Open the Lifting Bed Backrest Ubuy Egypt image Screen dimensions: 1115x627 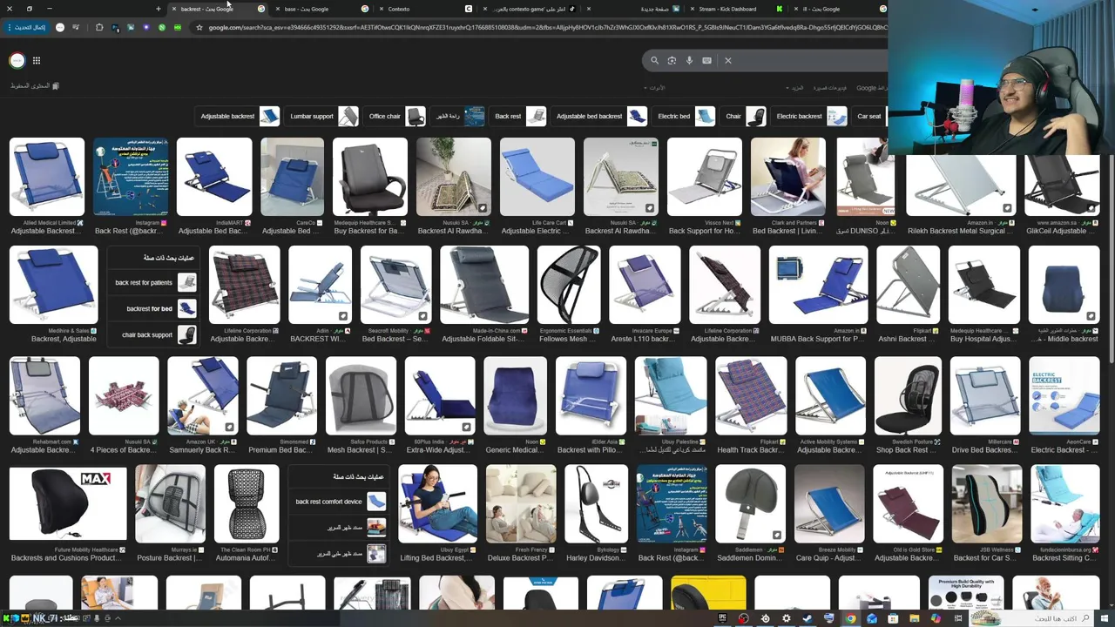point(438,504)
